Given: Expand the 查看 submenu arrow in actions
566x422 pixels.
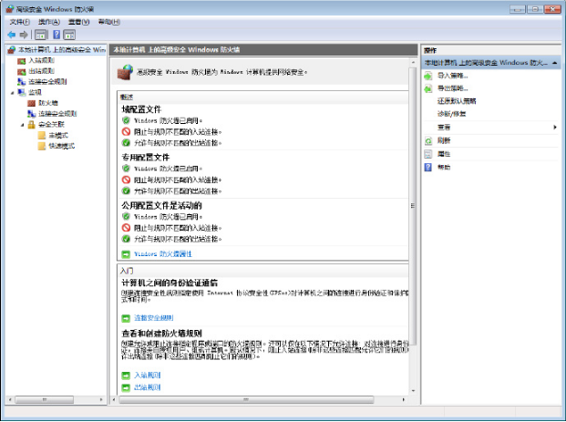Looking at the screenshot, I should pos(555,127).
